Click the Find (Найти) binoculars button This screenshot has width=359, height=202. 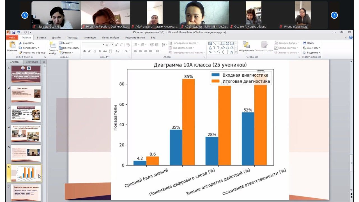(x=309, y=43)
